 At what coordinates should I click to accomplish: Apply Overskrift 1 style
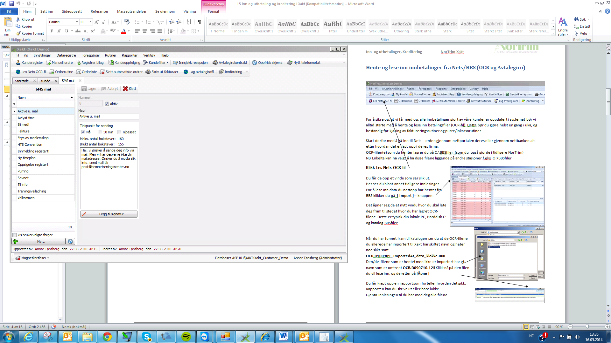(264, 27)
